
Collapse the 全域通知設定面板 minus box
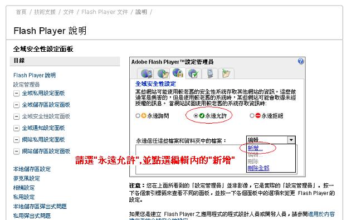click(16, 128)
